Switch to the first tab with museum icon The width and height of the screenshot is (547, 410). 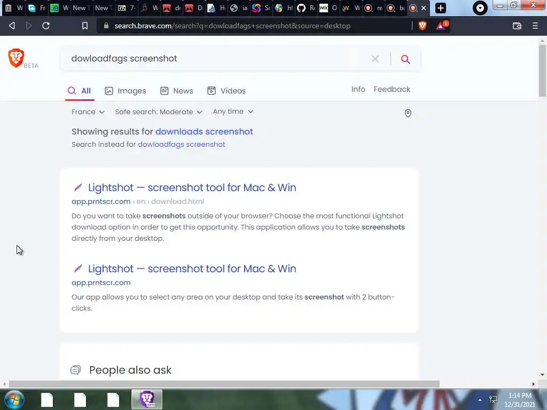[x=13, y=8]
